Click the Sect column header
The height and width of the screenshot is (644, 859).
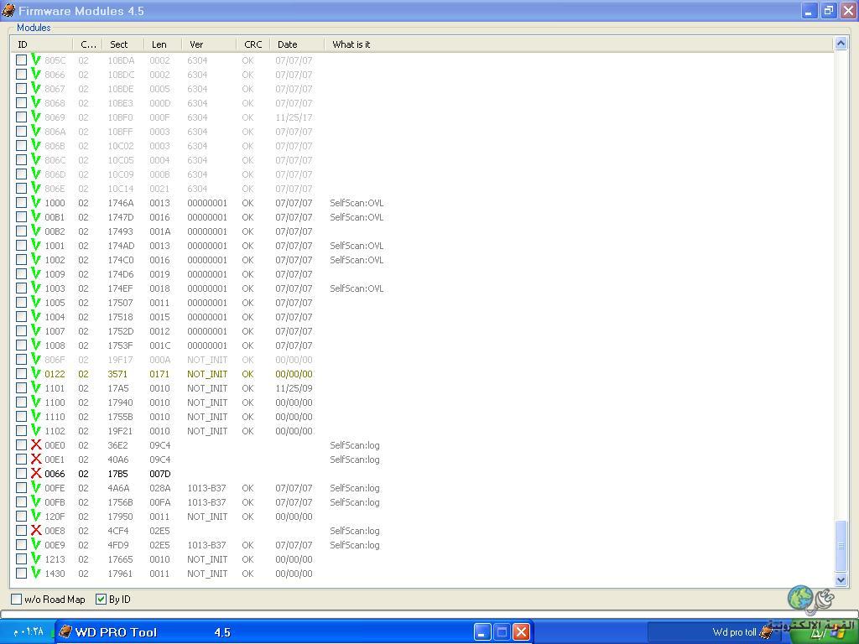coord(122,44)
